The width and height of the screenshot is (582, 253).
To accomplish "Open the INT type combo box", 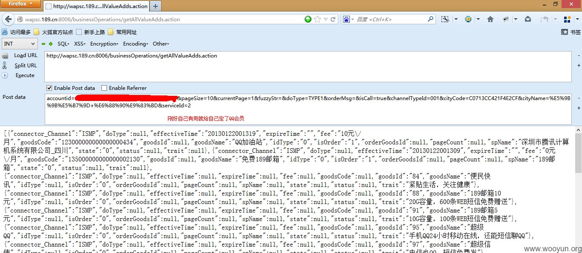I will point(20,43).
